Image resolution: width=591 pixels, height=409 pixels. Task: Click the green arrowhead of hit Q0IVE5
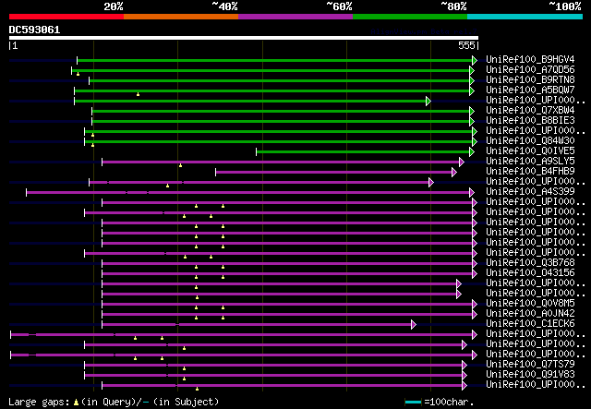474,151
